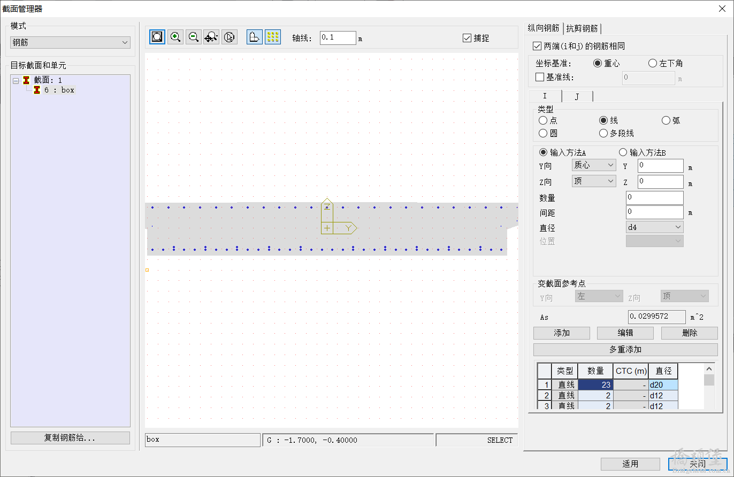The width and height of the screenshot is (734, 477).
Task: Click the centroid axis marker in section view
Action: click(327, 228)
